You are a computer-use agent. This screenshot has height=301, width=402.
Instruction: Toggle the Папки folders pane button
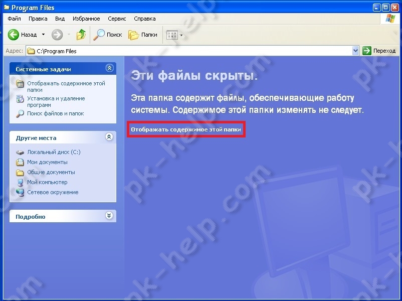click(x=142, y=35)
